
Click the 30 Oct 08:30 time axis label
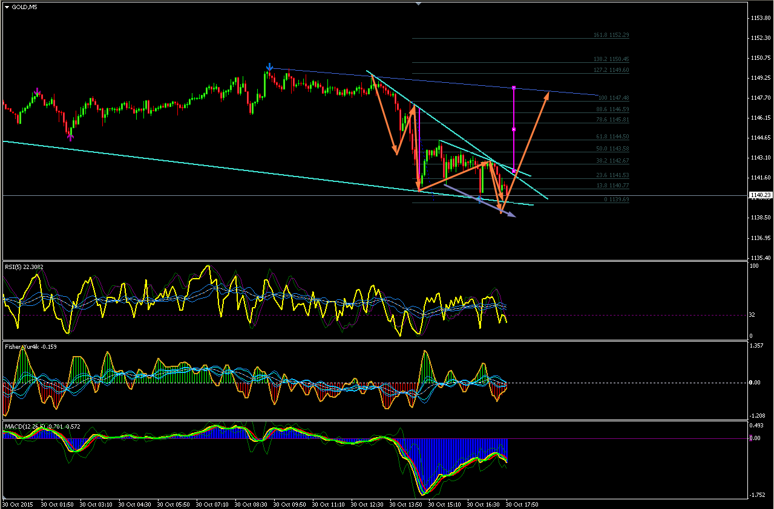252,504
